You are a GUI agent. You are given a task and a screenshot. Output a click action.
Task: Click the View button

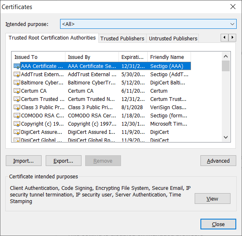(x=212, y=199)
